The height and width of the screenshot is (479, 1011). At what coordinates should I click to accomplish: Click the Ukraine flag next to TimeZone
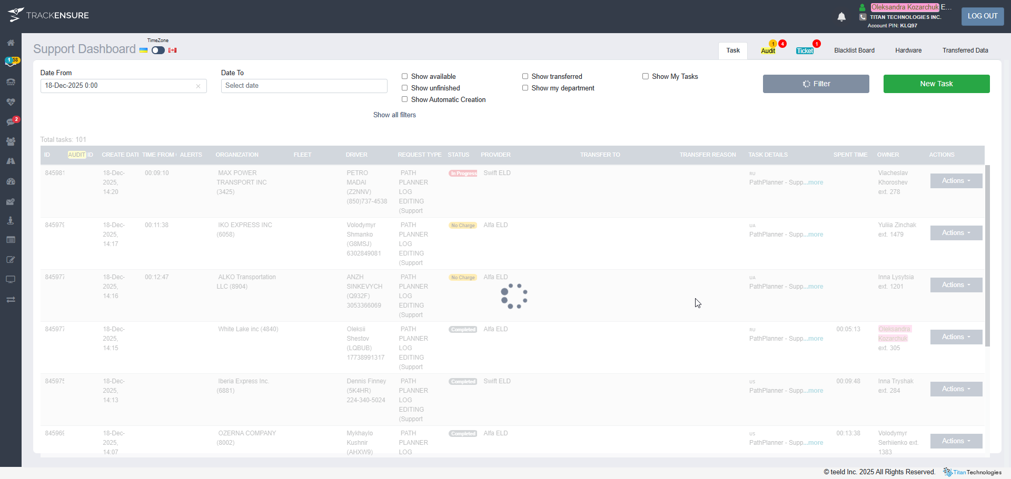pyautogui.click(x=143, y=50)
